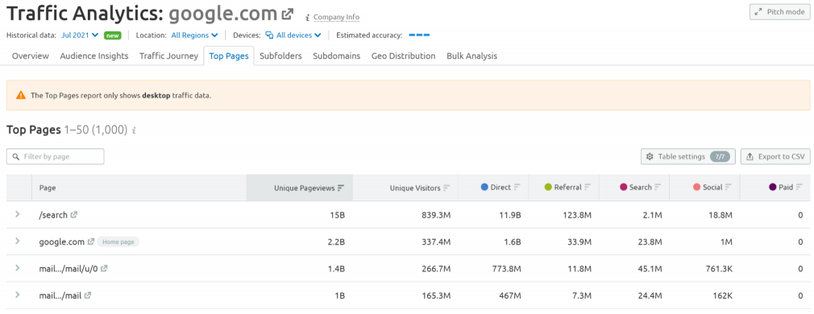
Task: Click the purple Paid color dot
Action: pos(772,188)
